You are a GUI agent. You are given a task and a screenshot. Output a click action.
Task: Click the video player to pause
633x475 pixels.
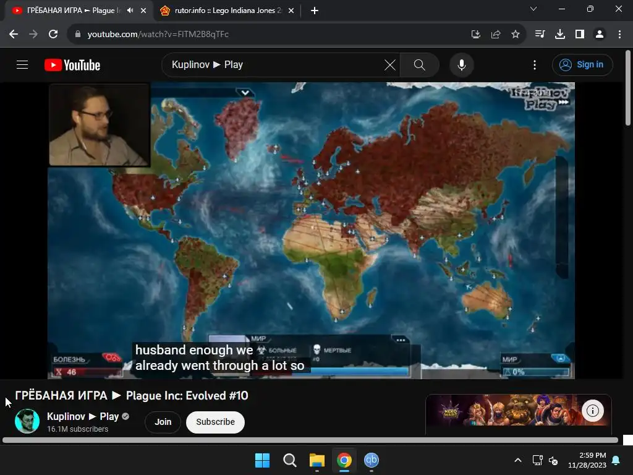311,230
